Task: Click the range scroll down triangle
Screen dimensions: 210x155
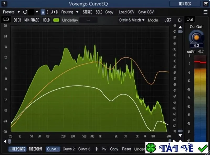Action: click(180, 135)
